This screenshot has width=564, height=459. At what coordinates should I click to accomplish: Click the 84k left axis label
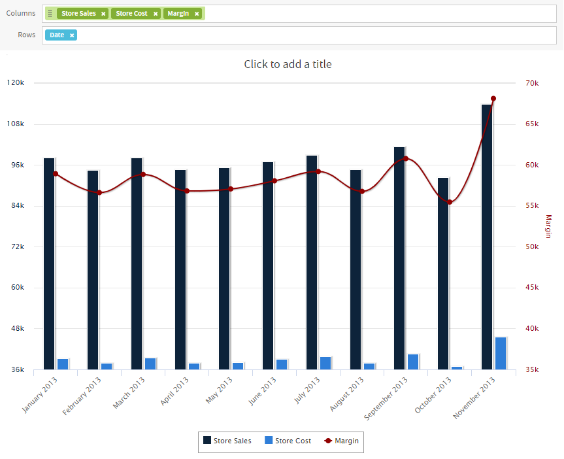click(18, 205)
